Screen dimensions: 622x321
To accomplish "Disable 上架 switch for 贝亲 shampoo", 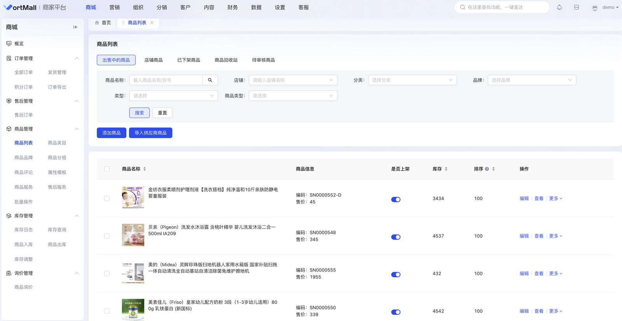I will tap(396, 237).
